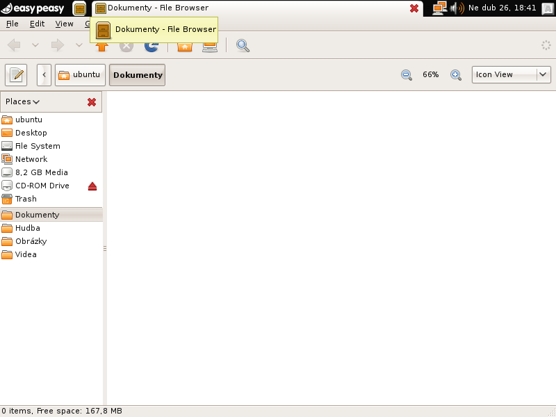Click the easy peasy home logo
Viewport: 556px width, 417px height.
click(x=33, y=8)
